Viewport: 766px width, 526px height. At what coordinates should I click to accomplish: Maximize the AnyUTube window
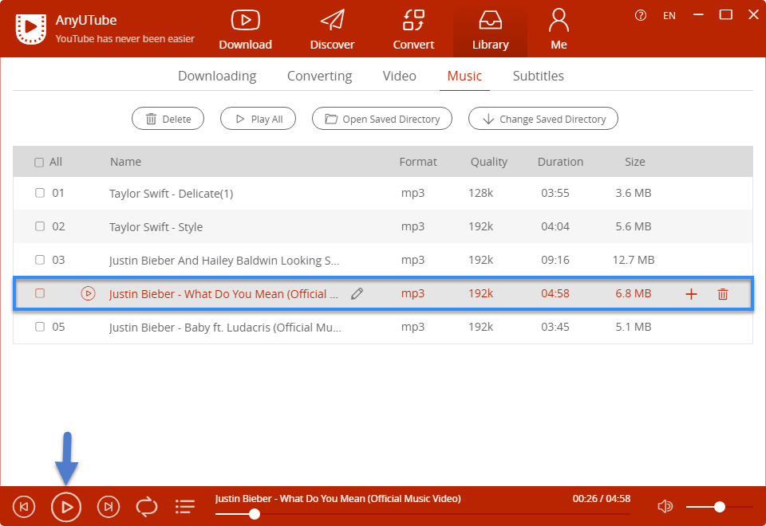click(x=726, y=15)
